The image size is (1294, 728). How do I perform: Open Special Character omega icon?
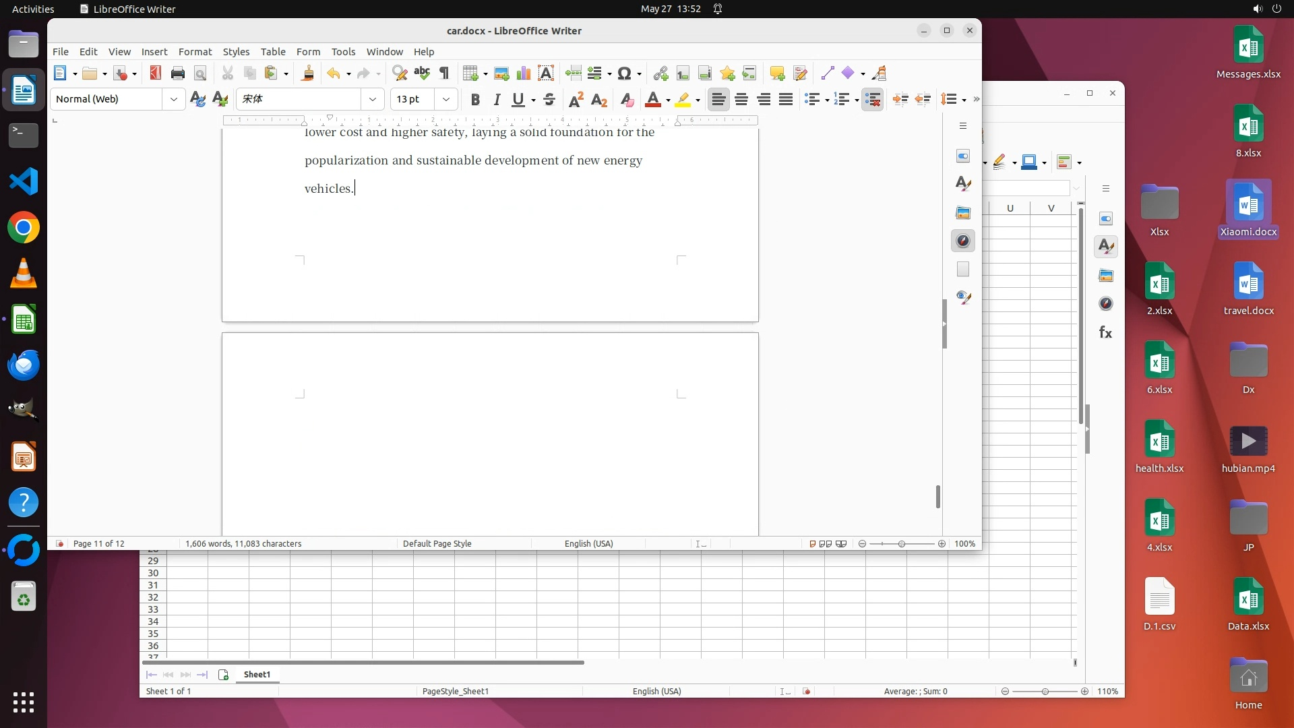(624, 73)
